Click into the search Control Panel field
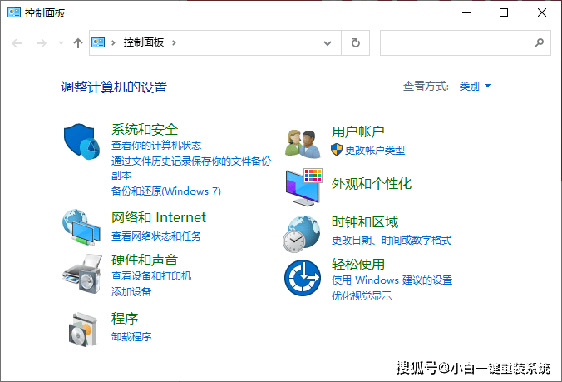 click(466, 43)
